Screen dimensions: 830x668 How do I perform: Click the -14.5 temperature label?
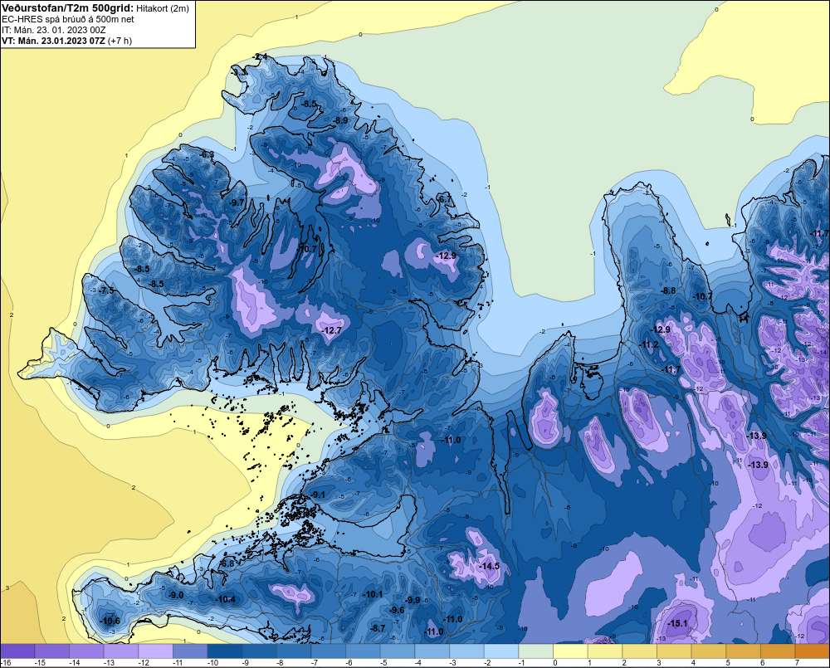tap(490, 567)
